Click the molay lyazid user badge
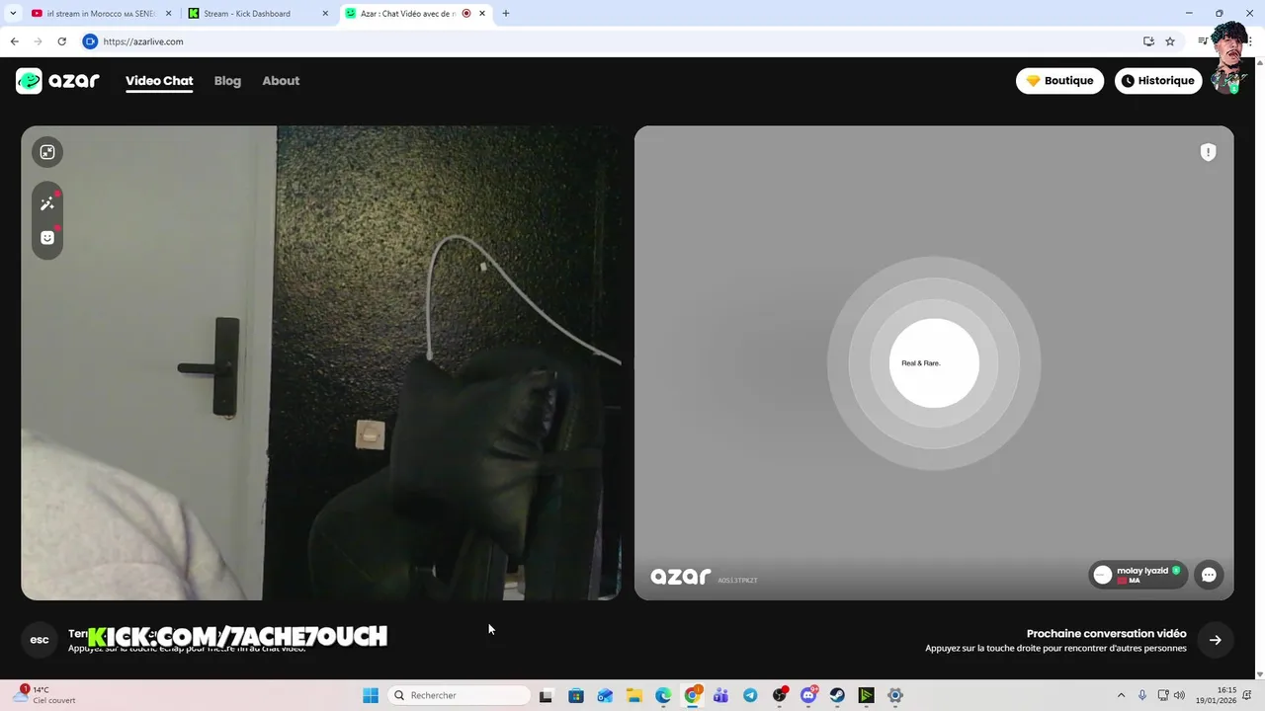Screen dimensions: 1265x711 click(1138, 575)
